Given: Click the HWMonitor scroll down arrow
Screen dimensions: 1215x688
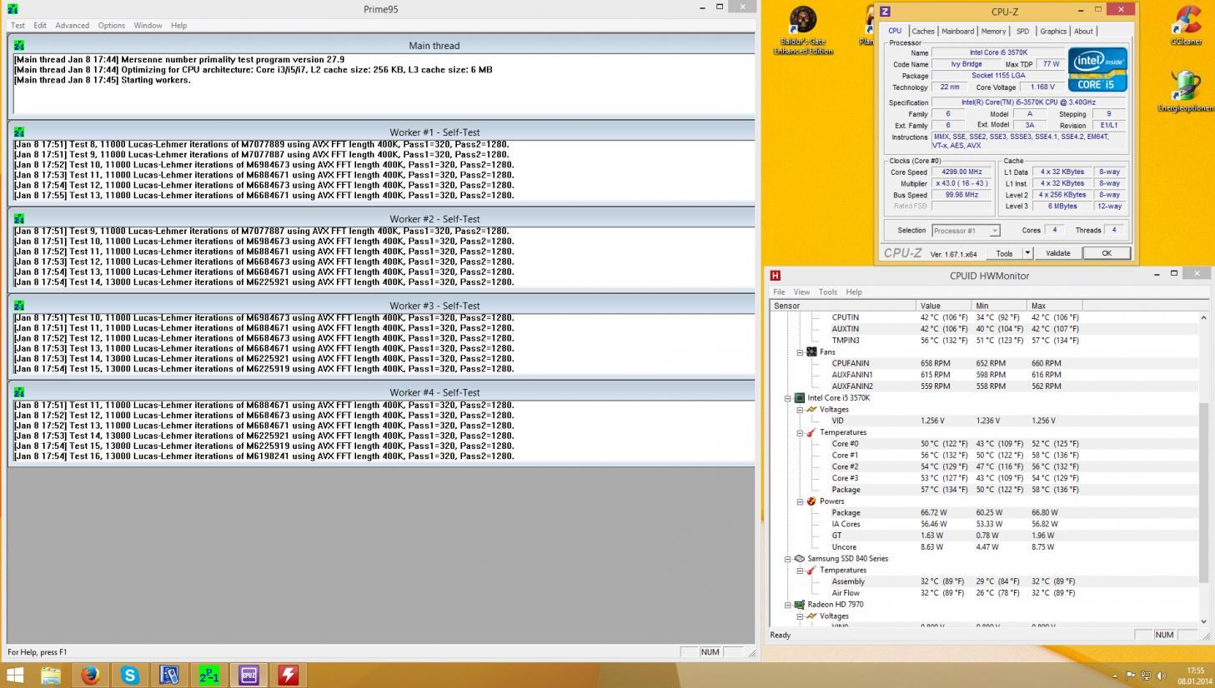Looking at the screenshot, I should click(1203, 621).
